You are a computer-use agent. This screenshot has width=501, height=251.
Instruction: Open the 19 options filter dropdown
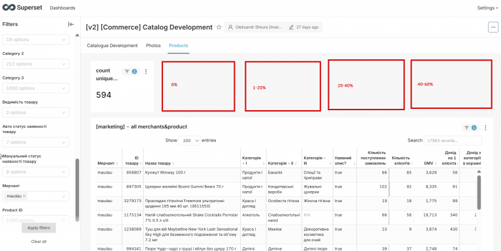(35, 40)
